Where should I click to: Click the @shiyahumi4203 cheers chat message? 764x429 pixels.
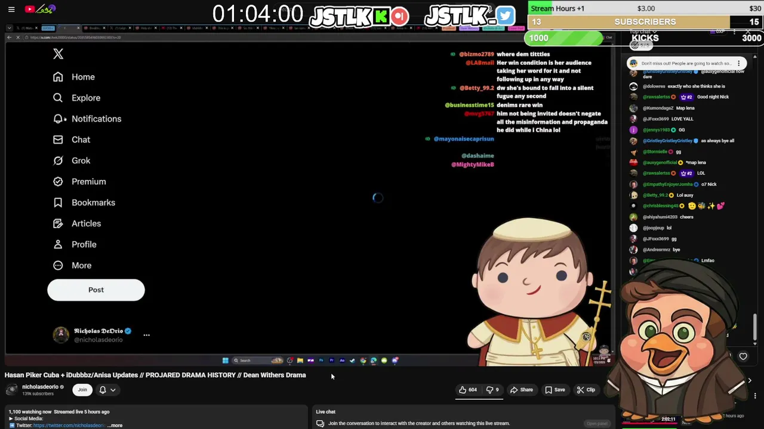[661, 217]
